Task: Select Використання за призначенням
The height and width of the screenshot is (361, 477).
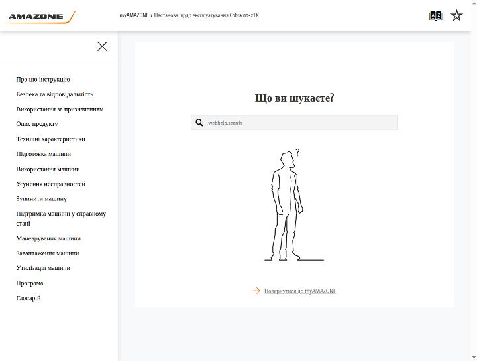Action: 60,109
